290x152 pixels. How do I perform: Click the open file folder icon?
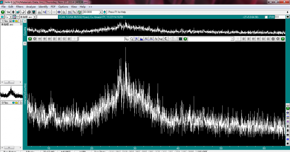point(18,12)
